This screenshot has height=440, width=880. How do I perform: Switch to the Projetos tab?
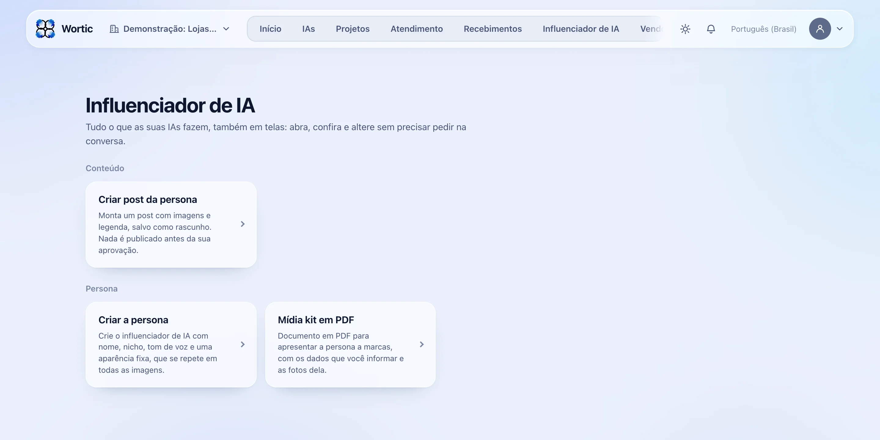pyautogui.click(x=353, y=29)
